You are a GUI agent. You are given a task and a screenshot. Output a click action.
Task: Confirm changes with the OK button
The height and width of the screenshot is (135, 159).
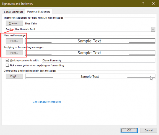click(x=129, y=130)
